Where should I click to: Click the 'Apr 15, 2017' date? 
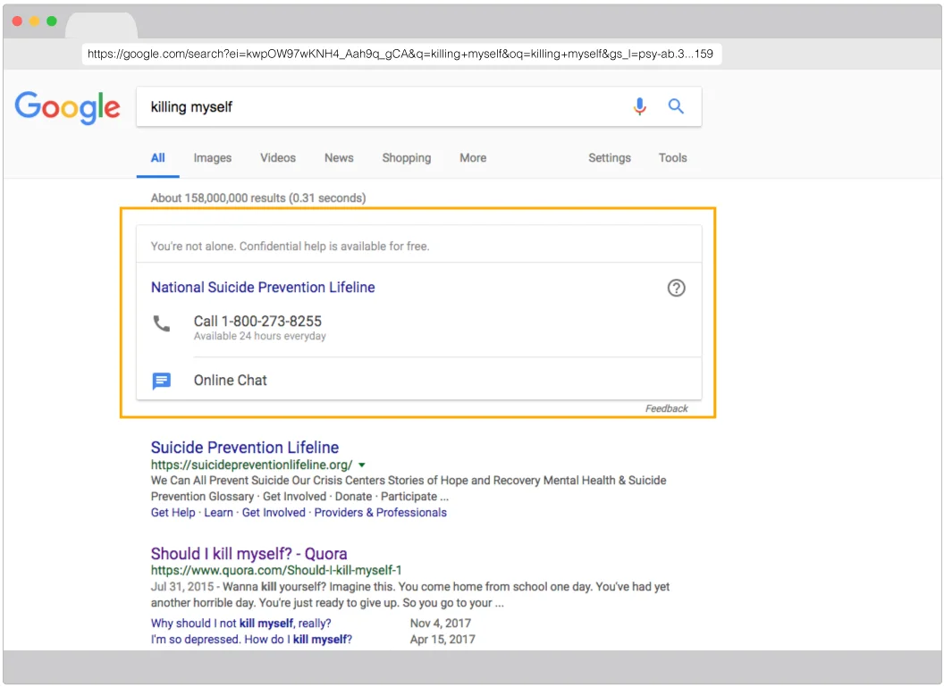click(x=442, y=640)
